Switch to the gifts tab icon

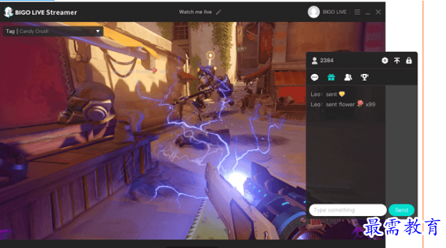[331, 77]
